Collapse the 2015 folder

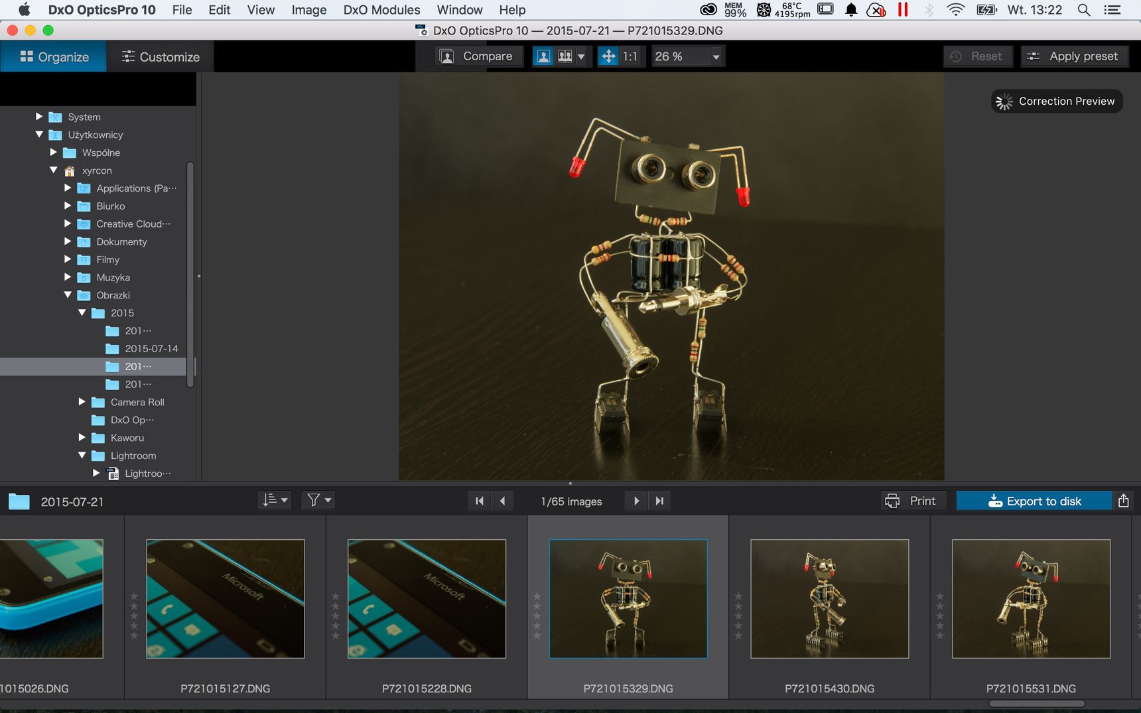tap(82, 313)
